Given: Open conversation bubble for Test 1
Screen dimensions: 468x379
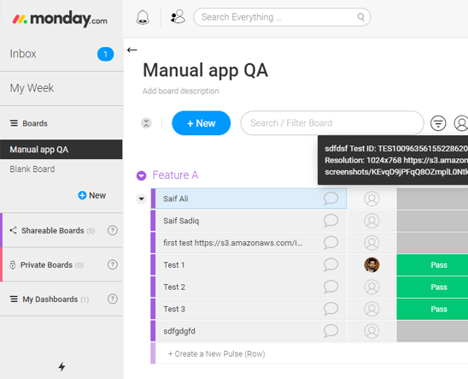Looking at the screenshot, I should tap(331, 265).
